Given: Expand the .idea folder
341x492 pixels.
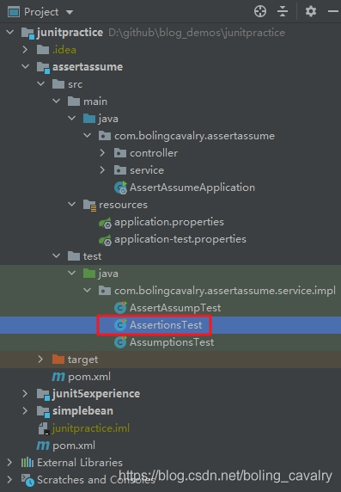Looking at the screenshot, I should (25, 49).
